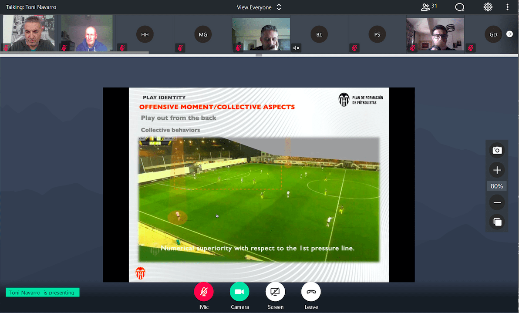
Task: Click the shared presentation slide
Action: 259,185
